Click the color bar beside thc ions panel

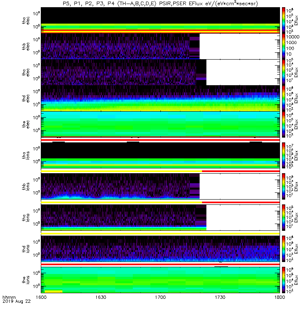tap(284, 218)
